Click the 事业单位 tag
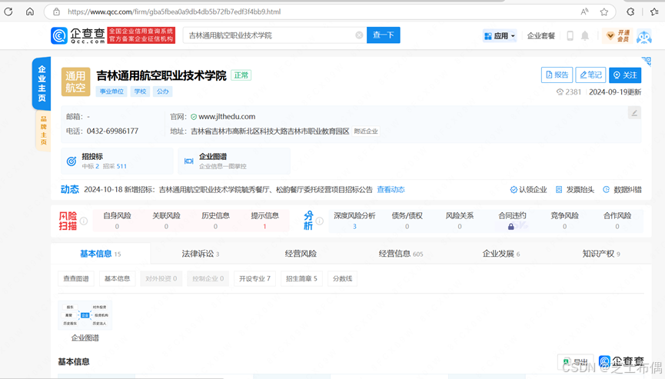Screen dimensions: 665x379 point(111,91)
